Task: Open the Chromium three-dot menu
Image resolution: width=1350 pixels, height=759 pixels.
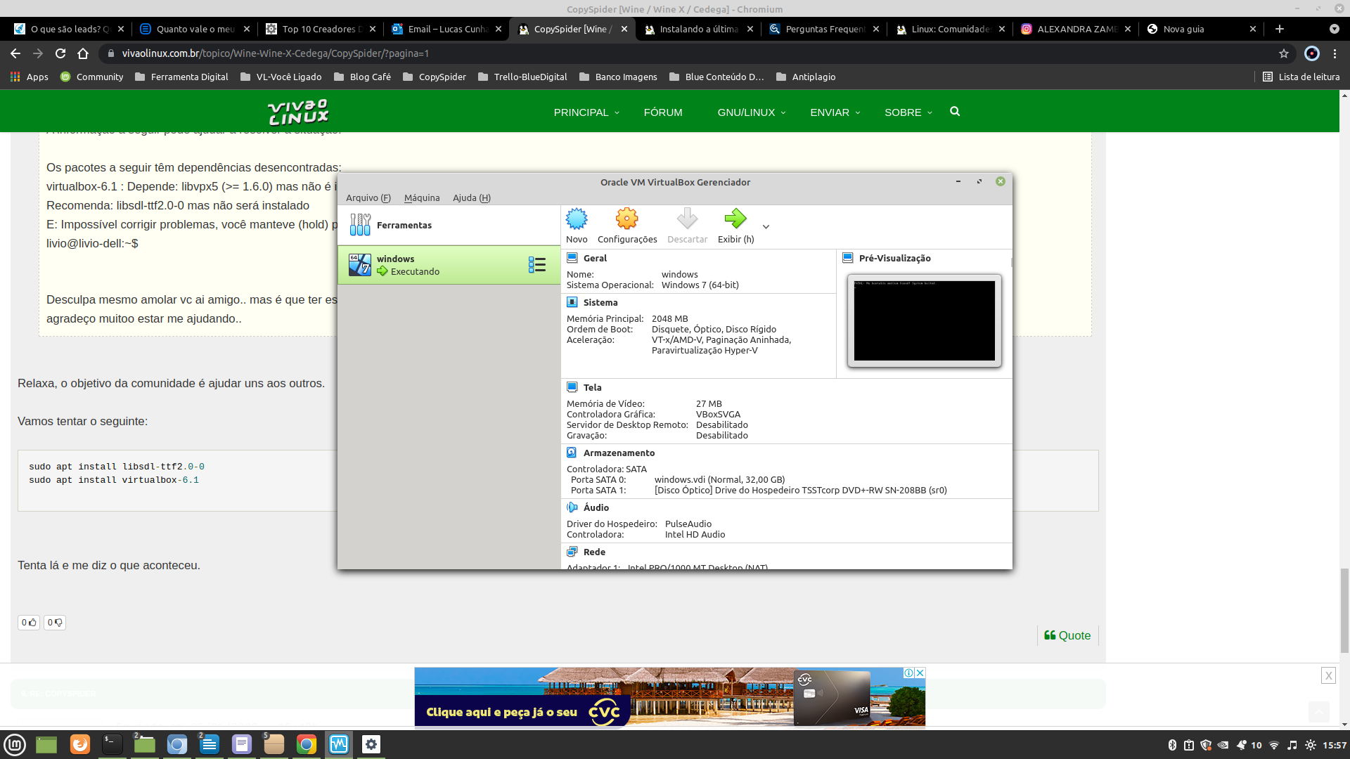Action: click(1335, 53)
